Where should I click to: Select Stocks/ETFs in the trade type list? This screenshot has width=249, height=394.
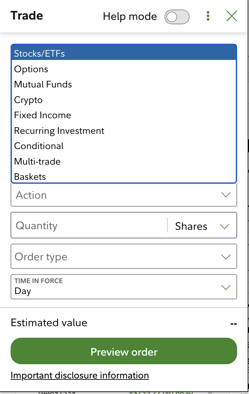[x=124, y=53]
